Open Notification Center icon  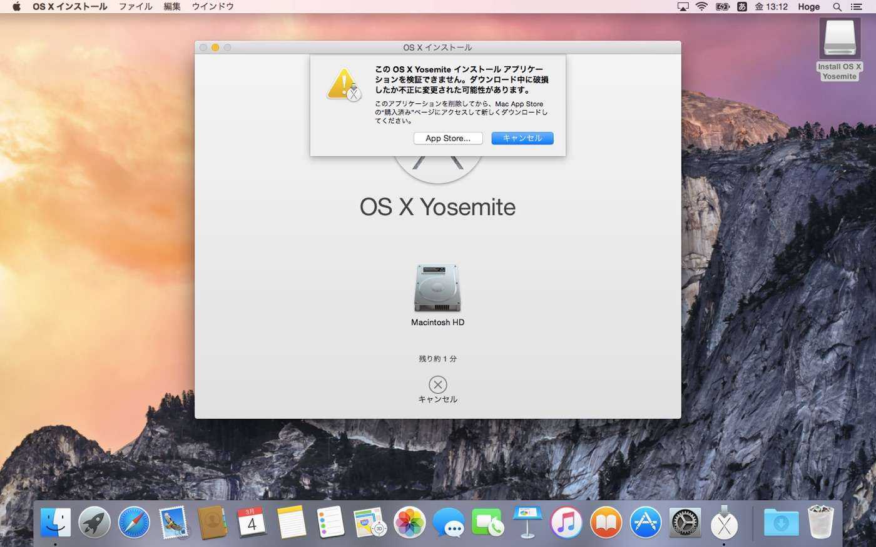coord(857,7)
